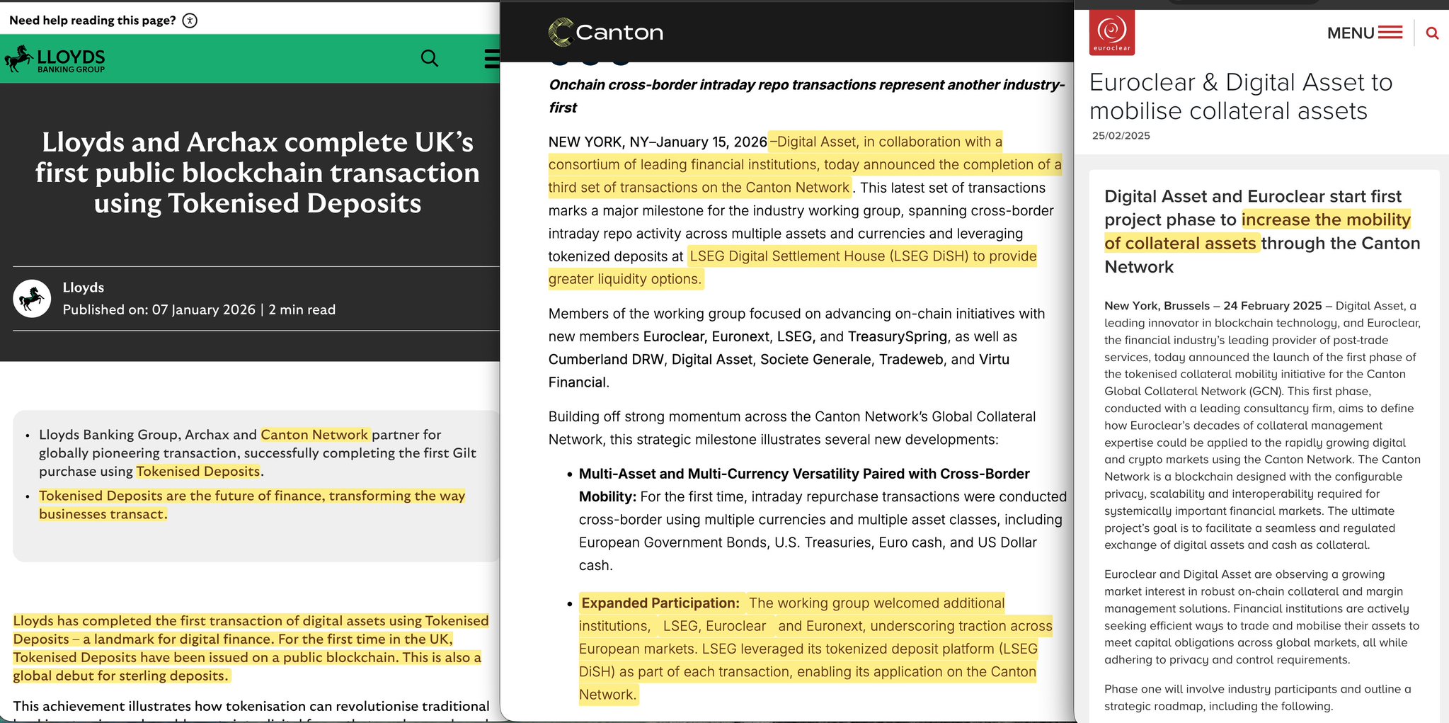The image size is (1449, 723).
Task: Click paragraph starting "Building off strong momentum"
Action: (x=792, y=428)
